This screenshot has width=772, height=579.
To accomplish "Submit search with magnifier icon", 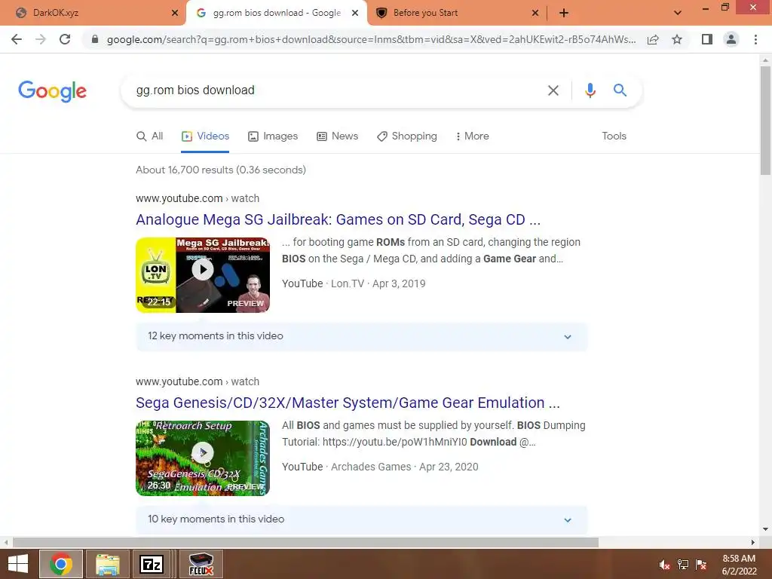I will click(620, 90).
